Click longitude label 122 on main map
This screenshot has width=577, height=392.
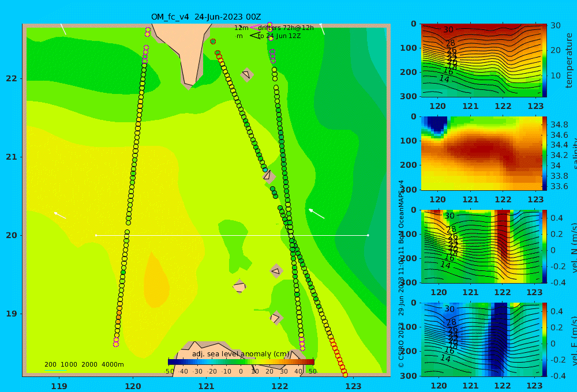pyautogui.click(x=280, y=386)
